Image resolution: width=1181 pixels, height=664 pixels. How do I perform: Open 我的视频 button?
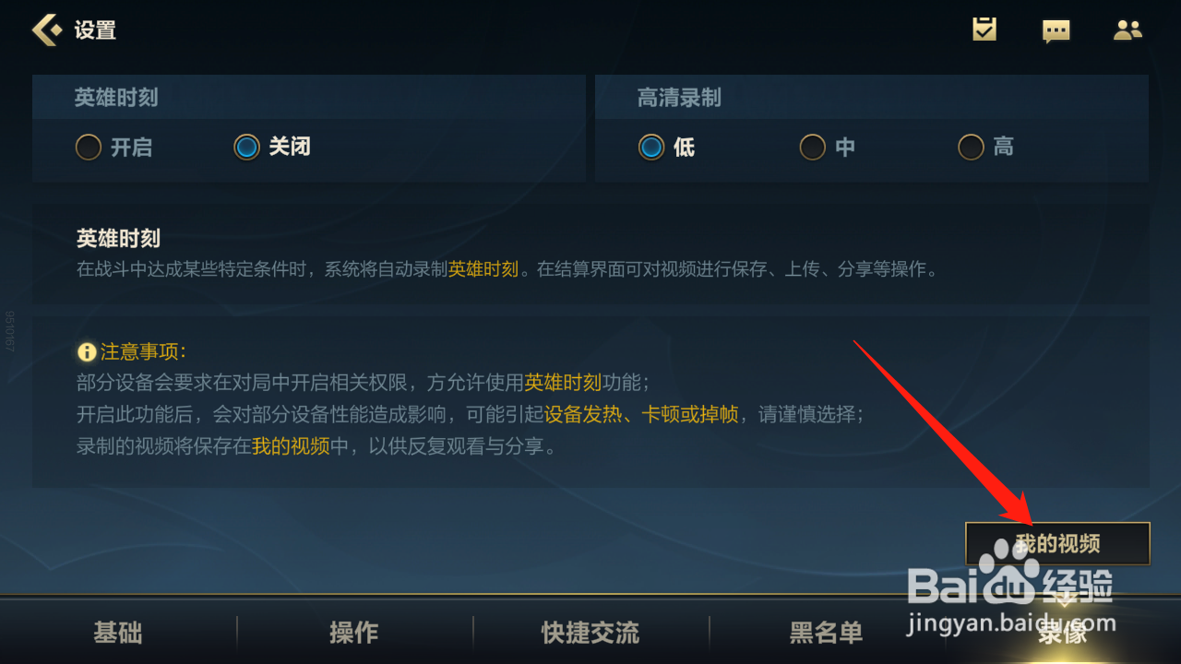click(1057, 543)
